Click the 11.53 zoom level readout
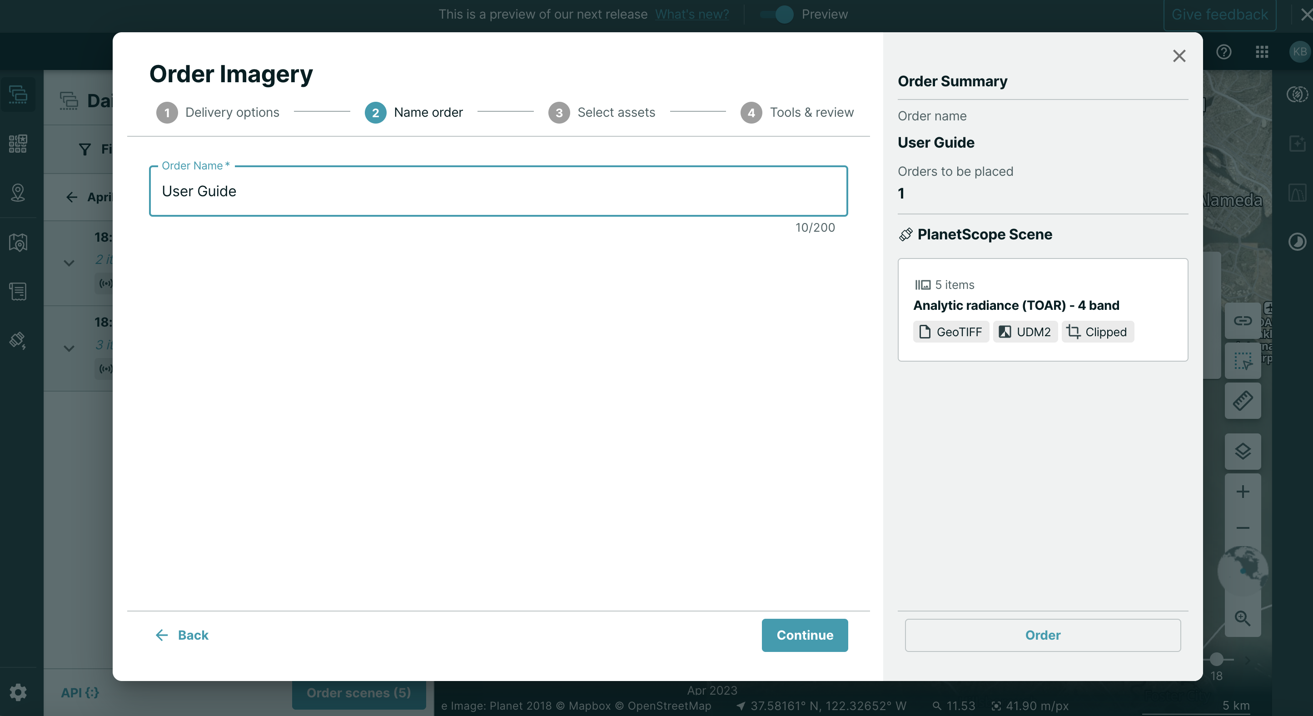 tap(953, 706)
